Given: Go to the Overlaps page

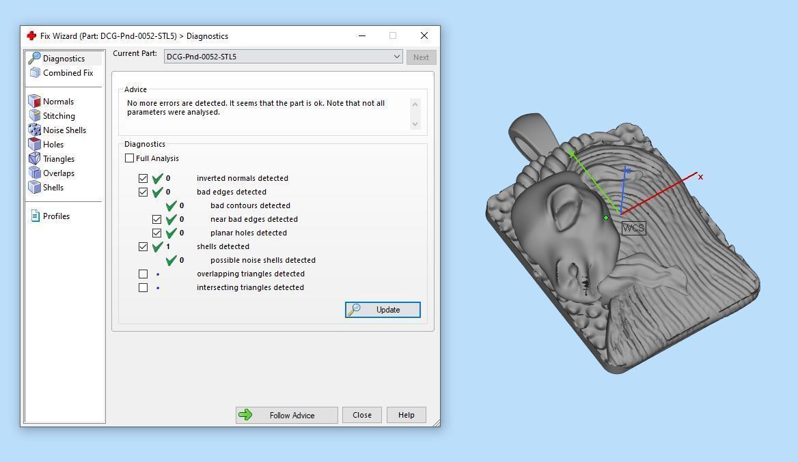Looking at the screenshot, I should [59, 173].
